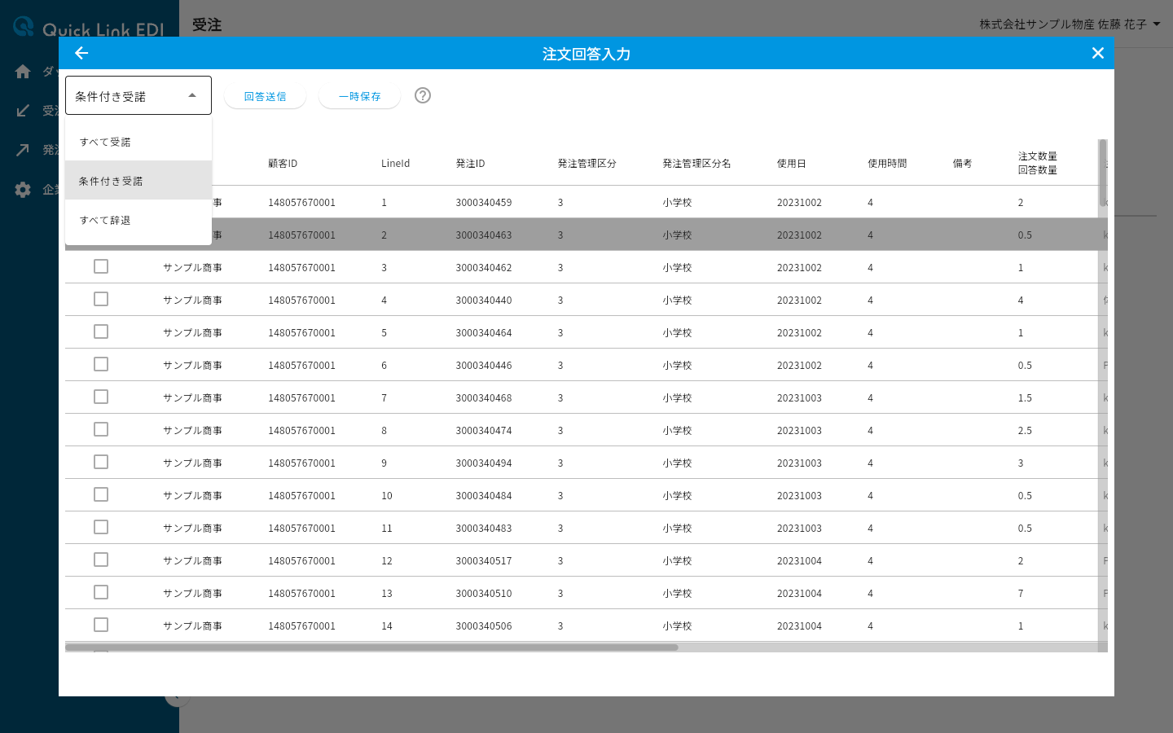Close the 注文回答入力 dialog
Image resolution: width=1173 pixels, height=733 pixels.
click(x=1098, y=53)
